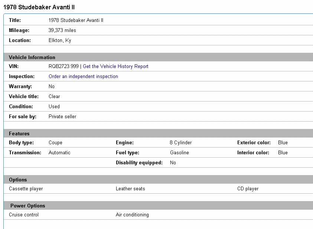Open the Get the Vehicle History Report link
313x229 pixels.
coord(115,67)
